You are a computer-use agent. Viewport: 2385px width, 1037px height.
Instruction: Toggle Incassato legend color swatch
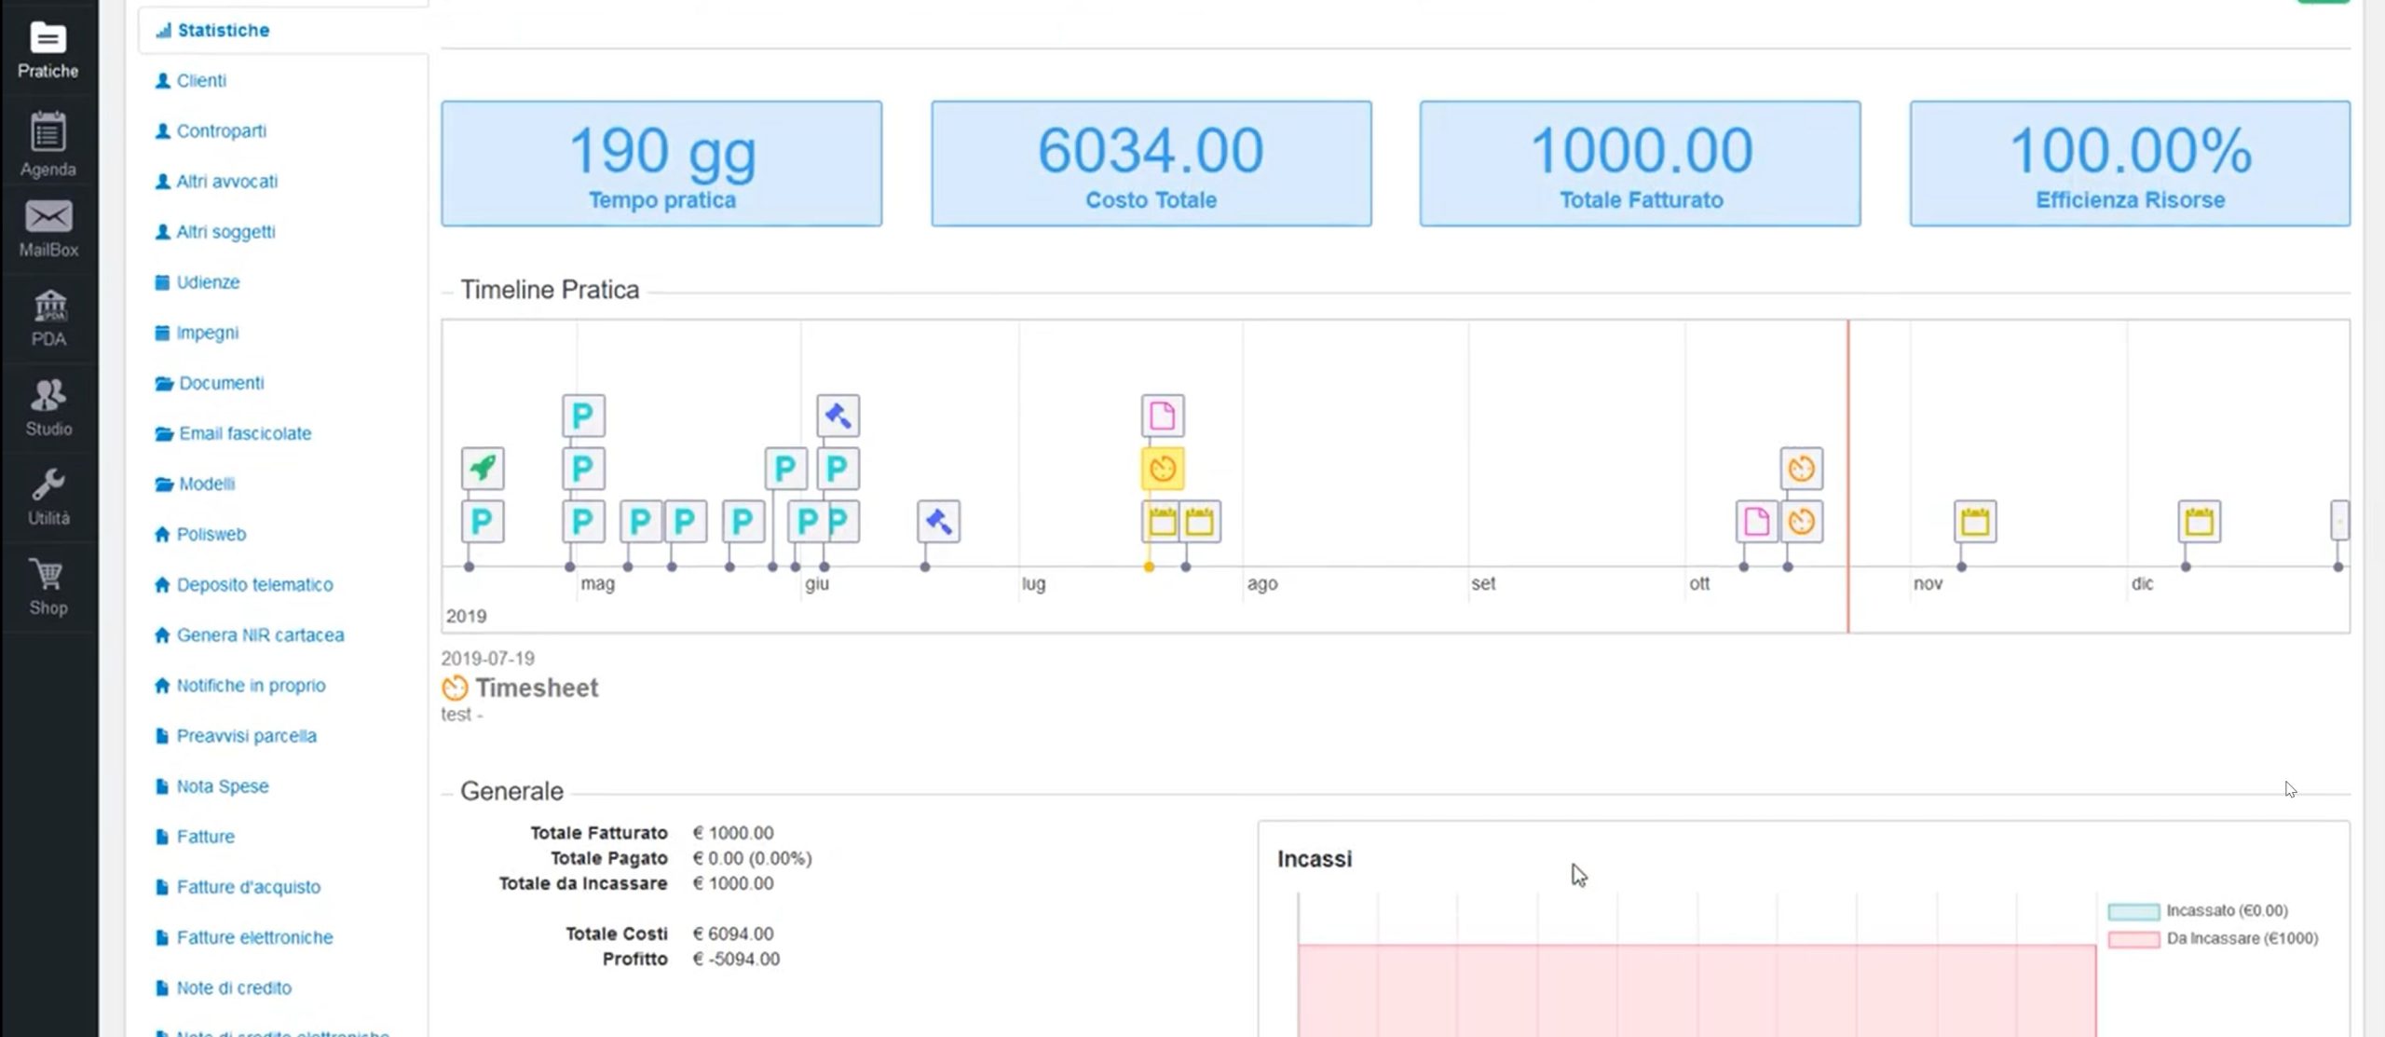(2133, 911)
